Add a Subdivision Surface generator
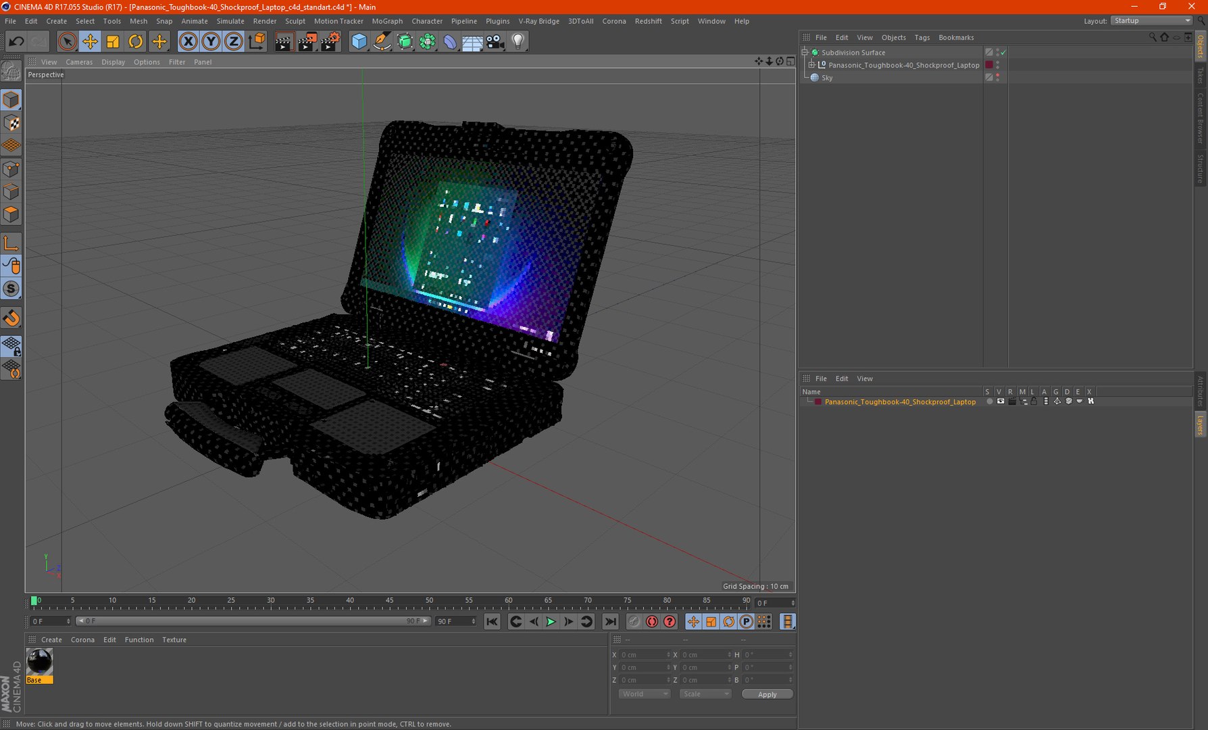 point(405,42)
